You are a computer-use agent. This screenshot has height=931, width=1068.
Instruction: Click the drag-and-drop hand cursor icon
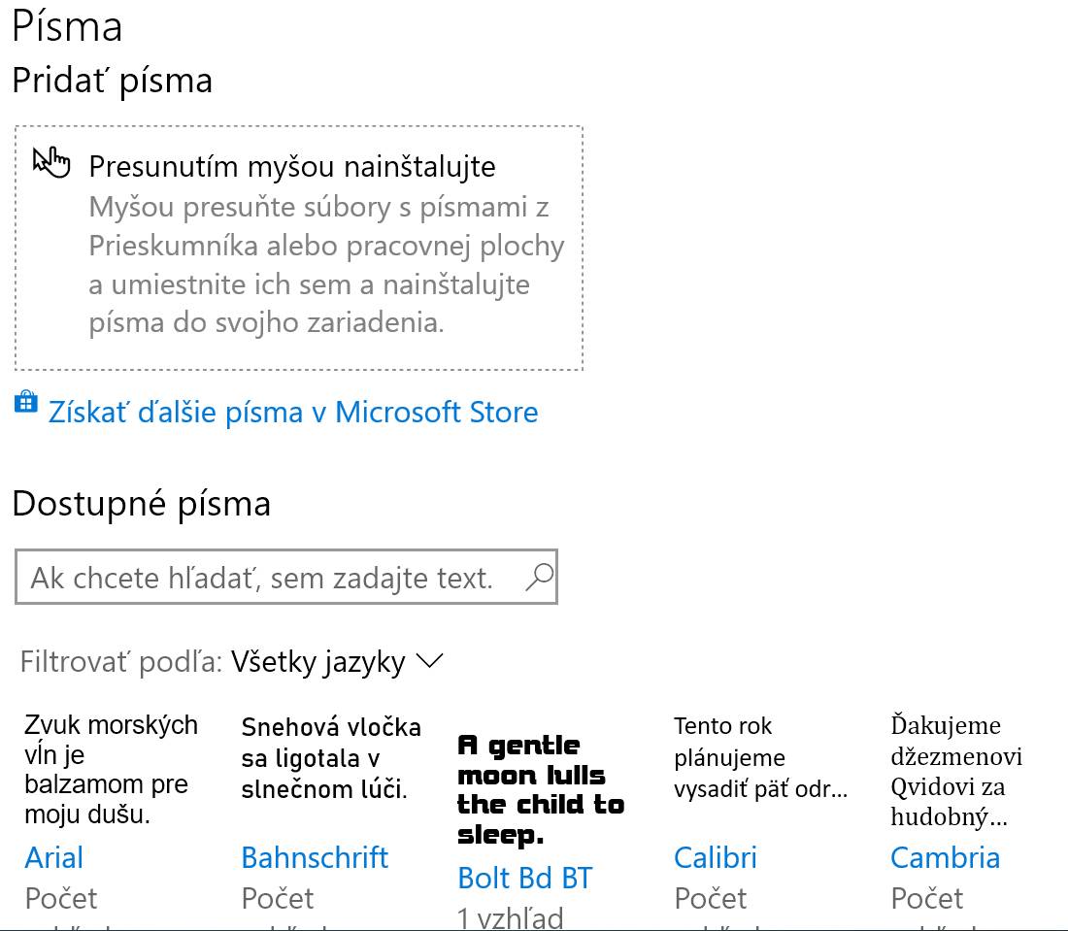(51, 163)
